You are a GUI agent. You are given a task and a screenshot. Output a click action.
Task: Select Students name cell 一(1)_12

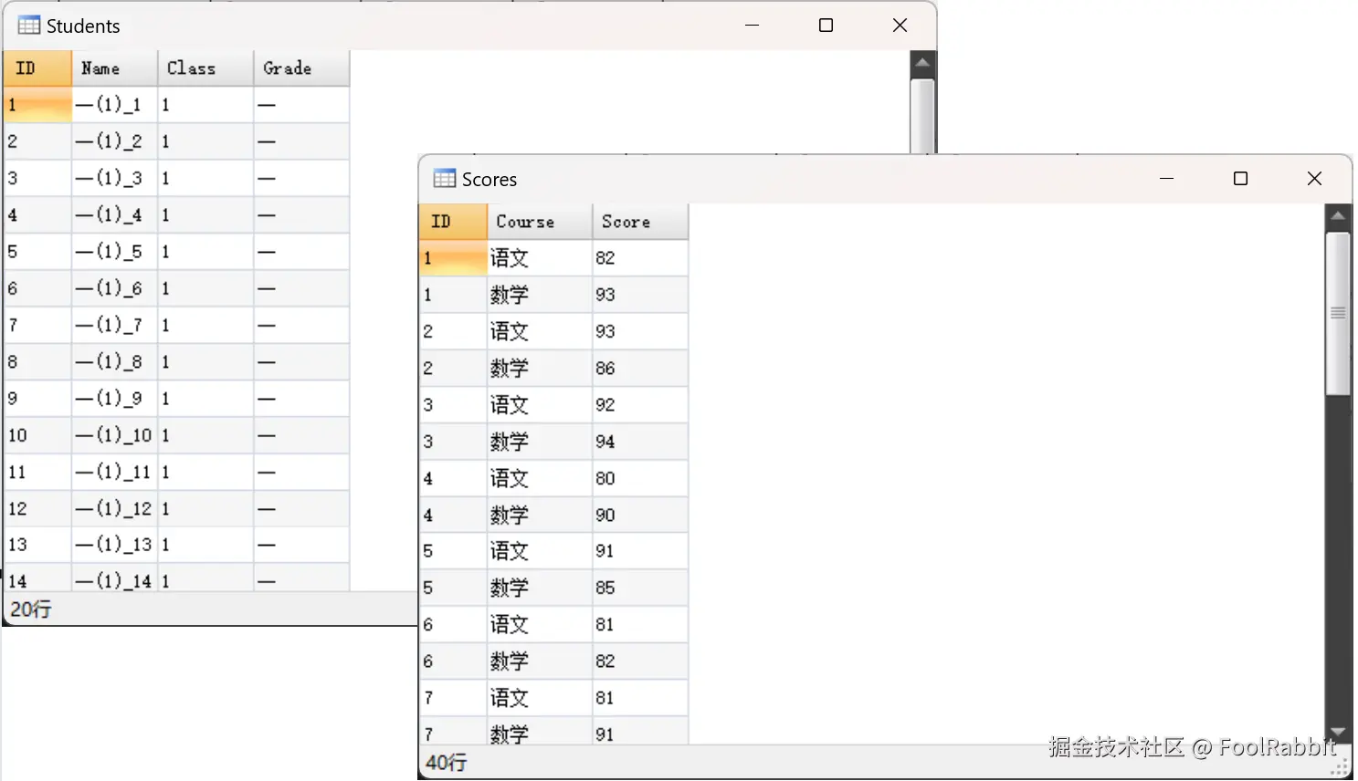(x=114, y=508)
